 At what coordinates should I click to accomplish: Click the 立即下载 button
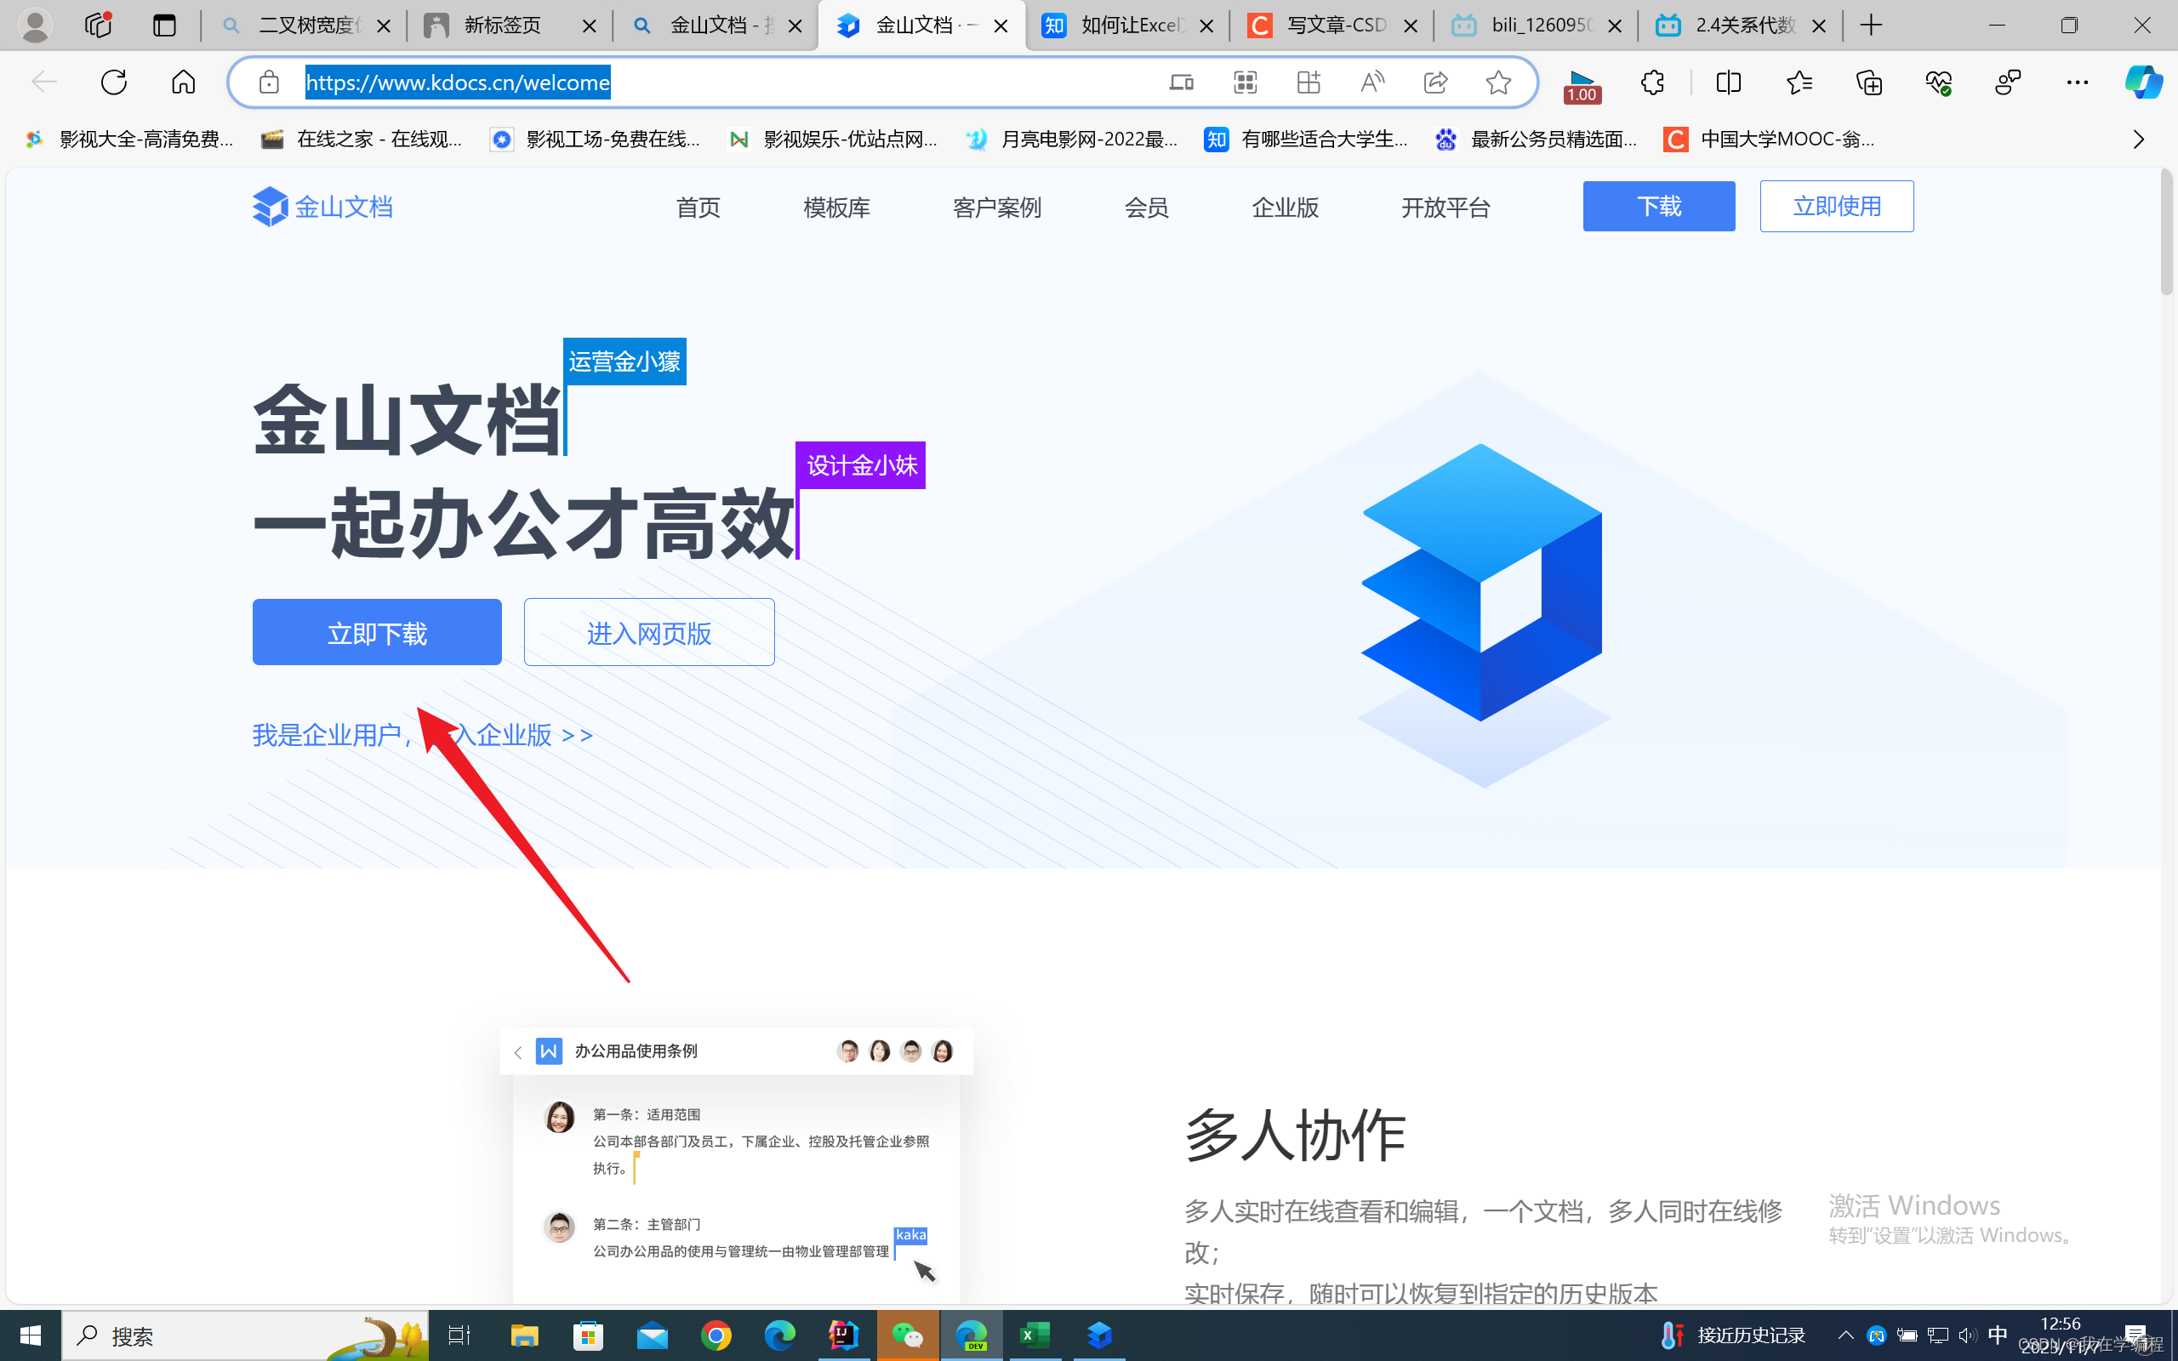point(376,633)
